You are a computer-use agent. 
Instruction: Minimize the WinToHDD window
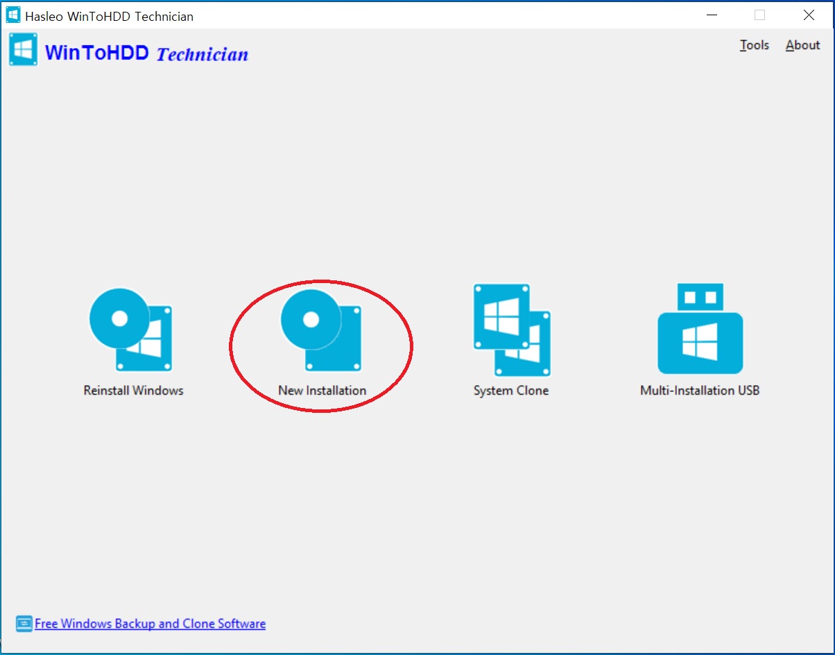[711, 15]
